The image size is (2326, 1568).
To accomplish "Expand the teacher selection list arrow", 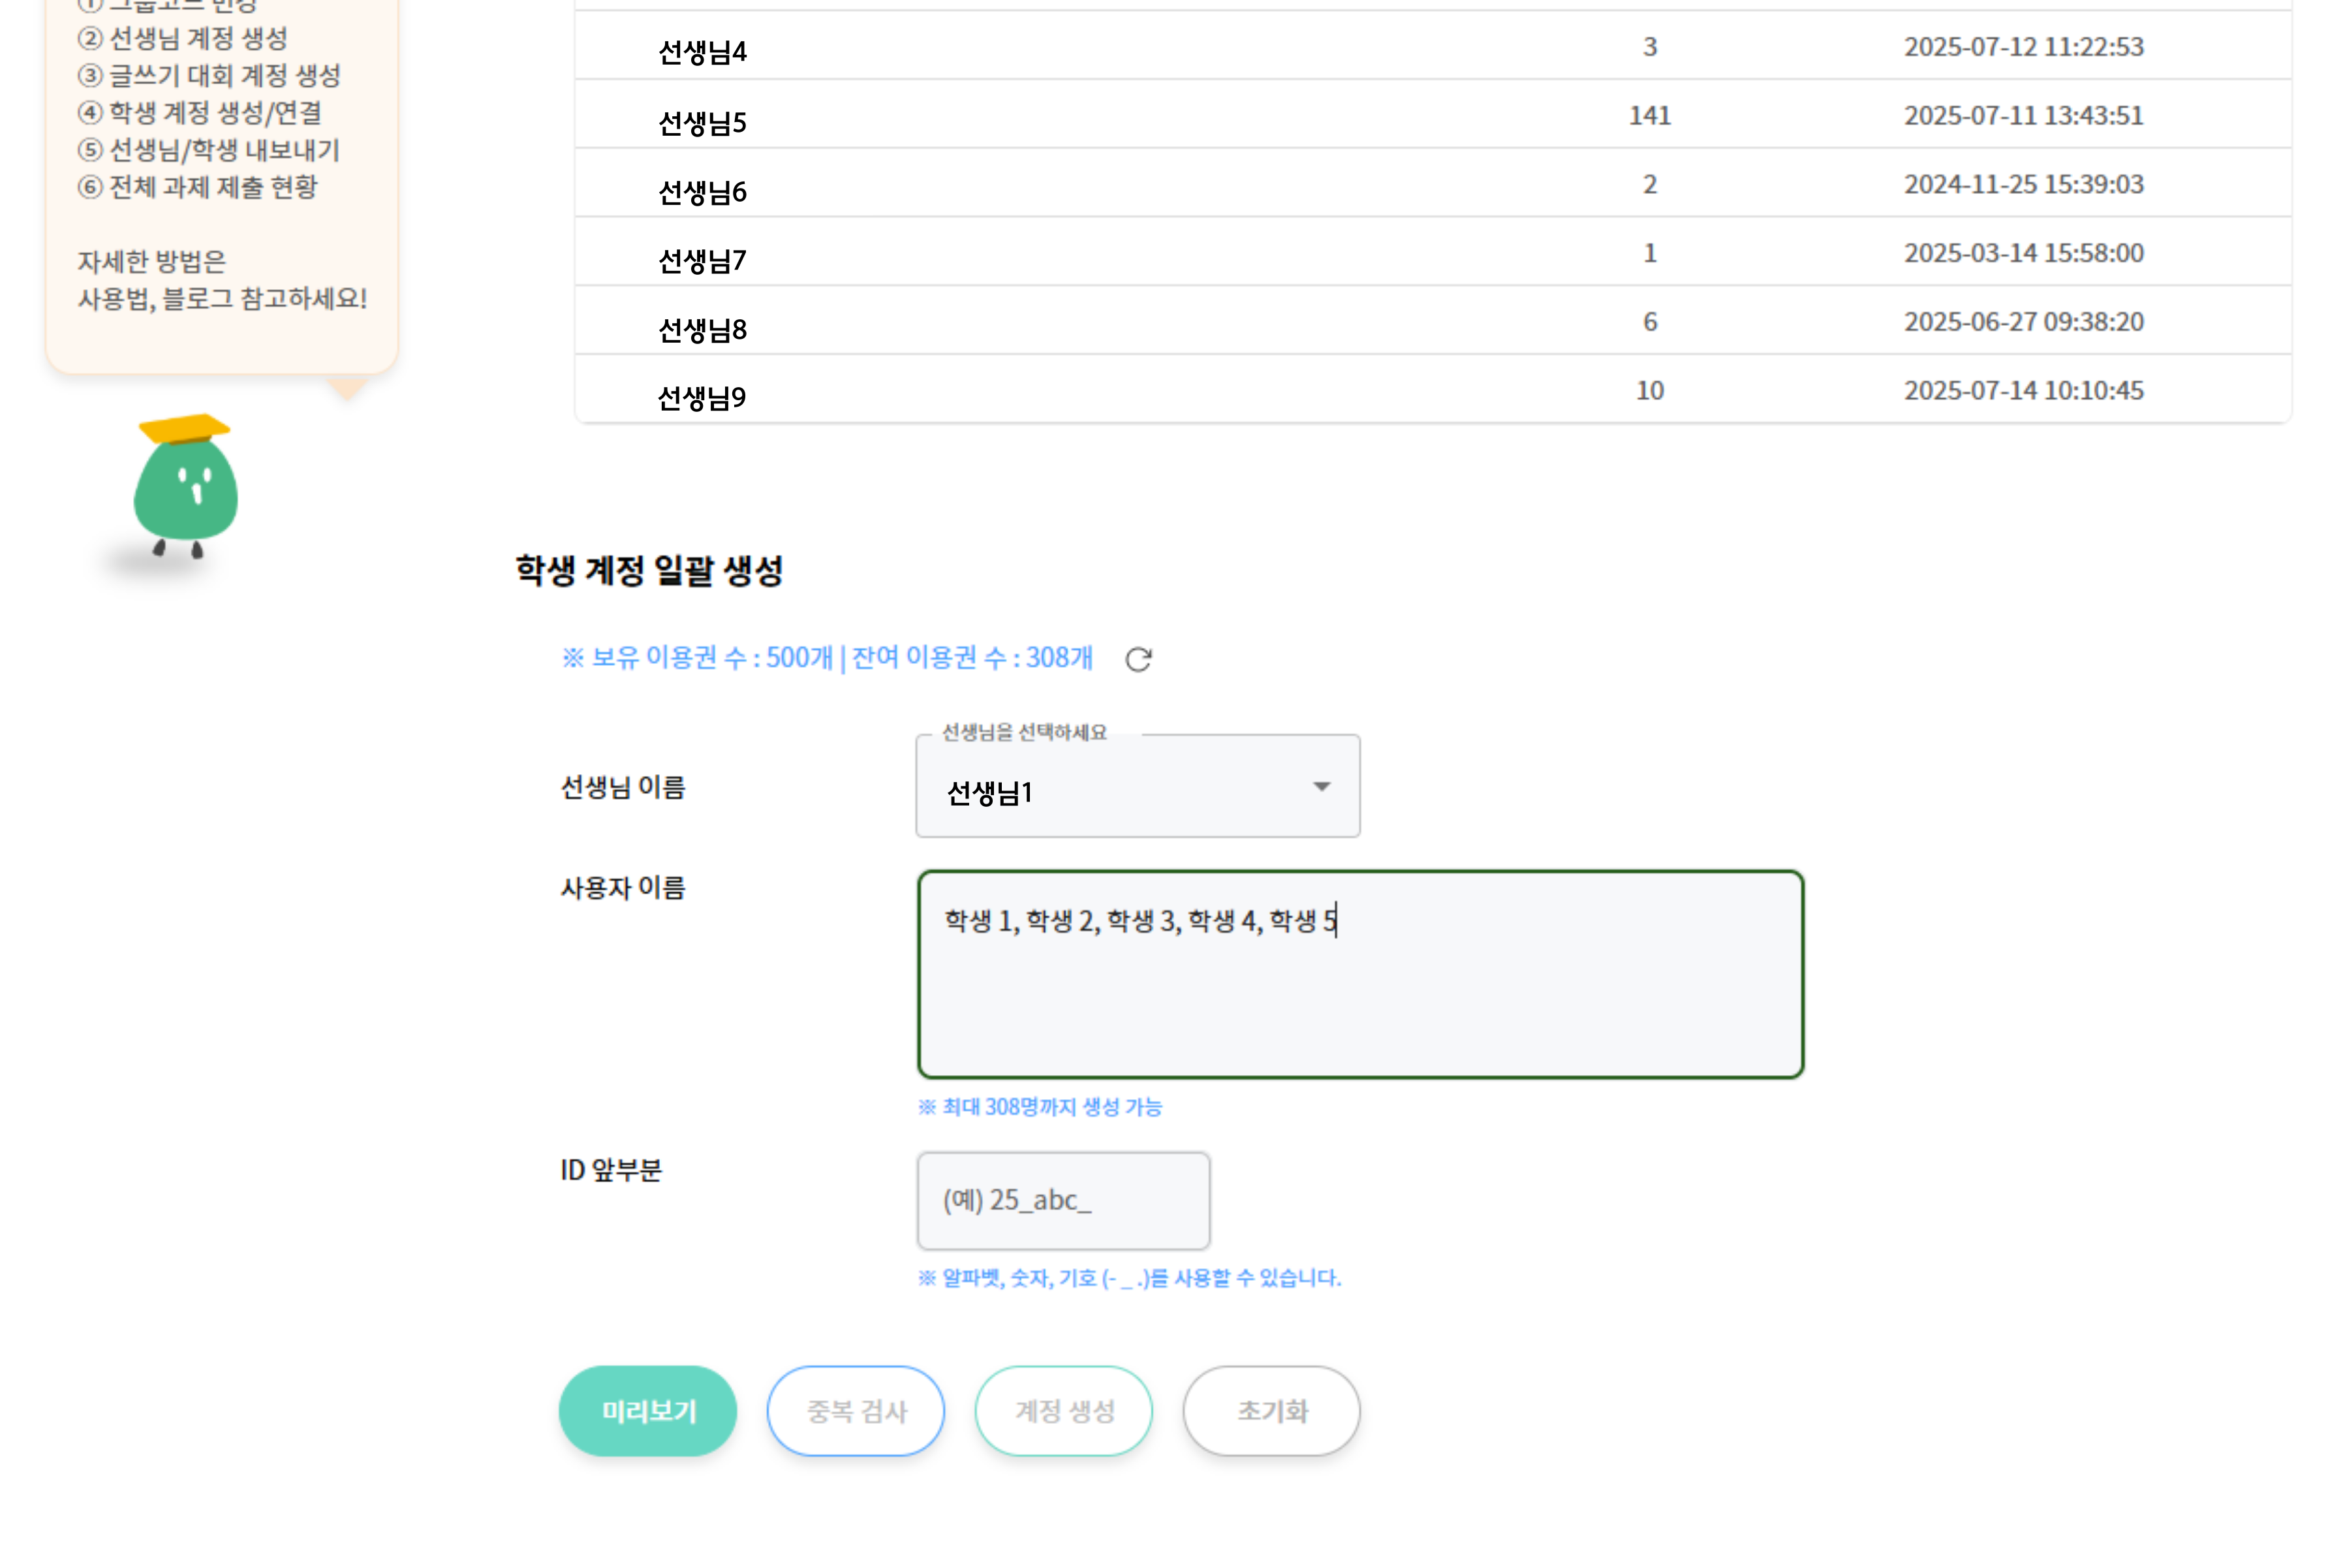I will point(1322,789).
